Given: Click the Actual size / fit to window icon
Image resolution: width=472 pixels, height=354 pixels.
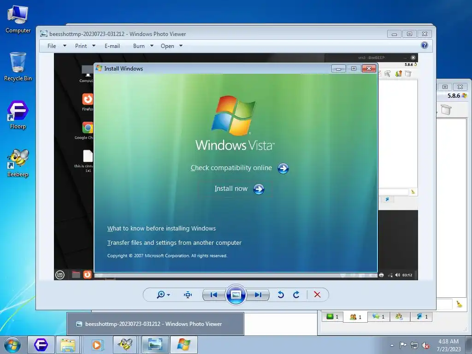Looking at the screenshot, I should [188, 295].
